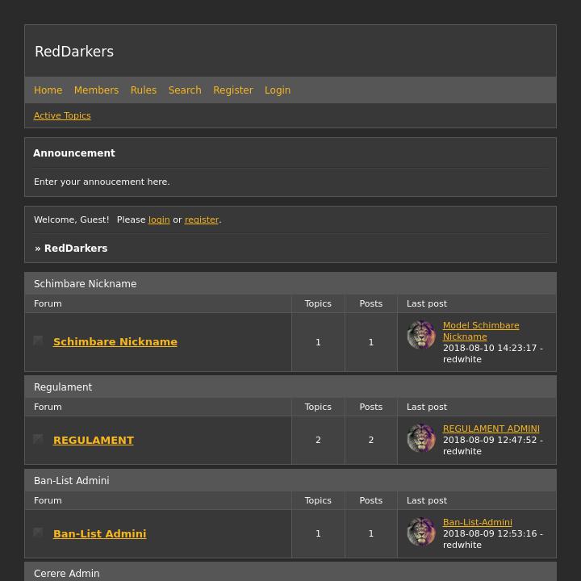Click the register link in welcome message
The height and width of the screenshot is (581, 581).
[202, 219]
